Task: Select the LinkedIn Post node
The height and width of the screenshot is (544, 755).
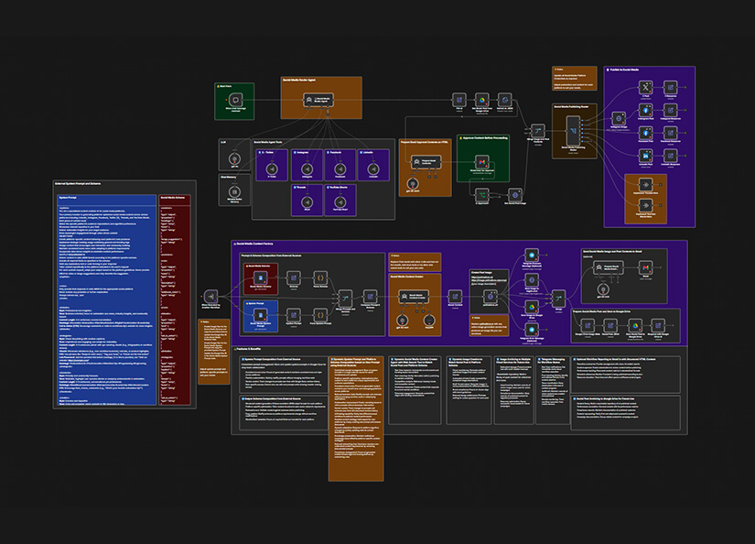Action: (x=646, y=156)
